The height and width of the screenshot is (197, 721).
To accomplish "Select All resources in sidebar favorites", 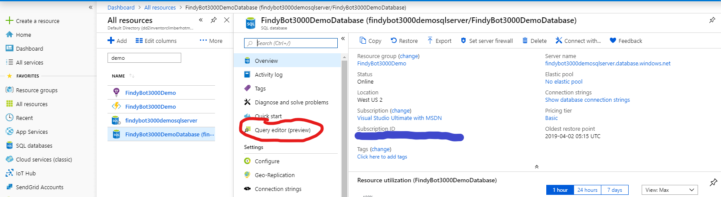I will click(x=32, y=104).
